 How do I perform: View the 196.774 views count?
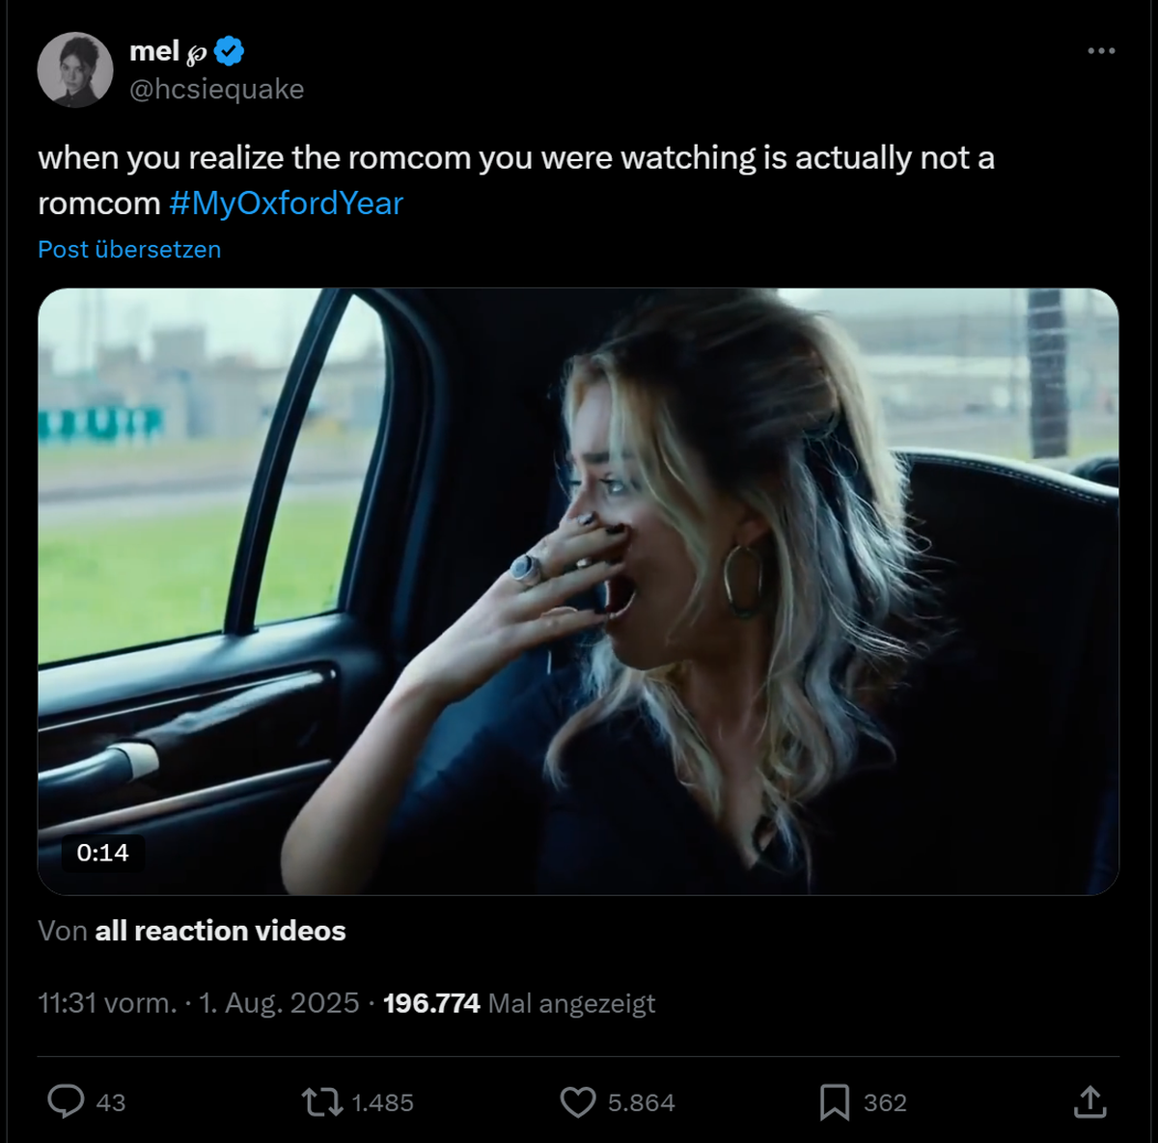(x=431, y=1003)
